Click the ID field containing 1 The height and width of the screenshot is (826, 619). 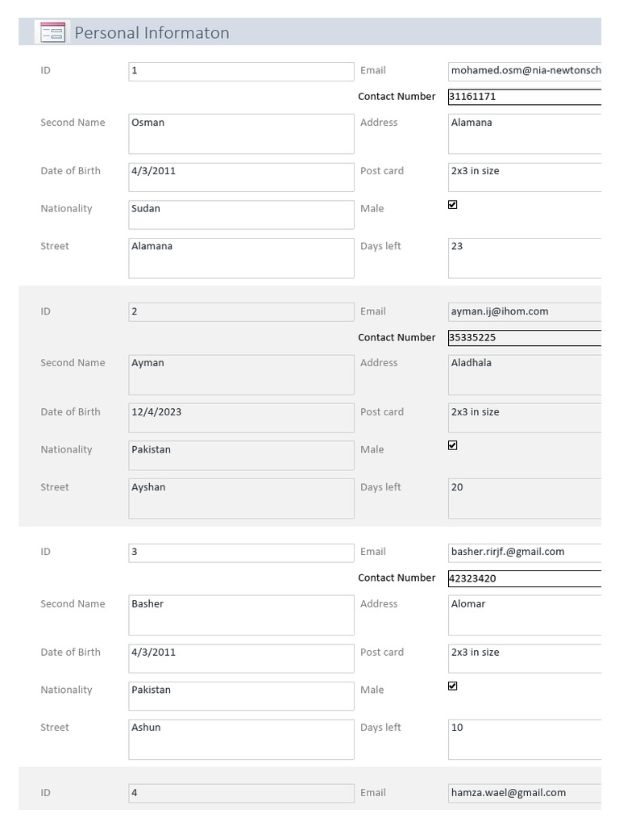[241, 72]
